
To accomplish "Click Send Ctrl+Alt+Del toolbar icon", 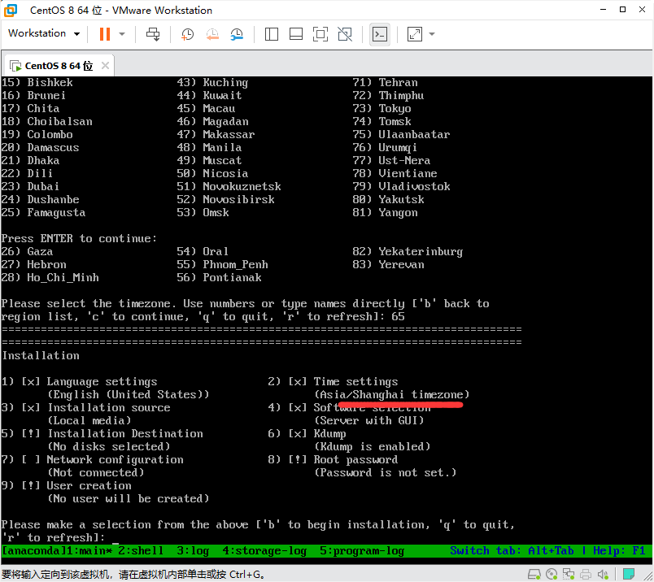I will click(x=153, y=34).
